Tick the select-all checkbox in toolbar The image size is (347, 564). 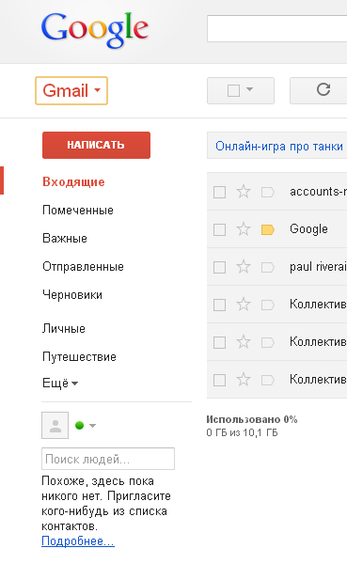tap(233, 90)
